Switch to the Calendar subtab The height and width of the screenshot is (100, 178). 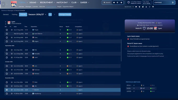tap(35, 7)
